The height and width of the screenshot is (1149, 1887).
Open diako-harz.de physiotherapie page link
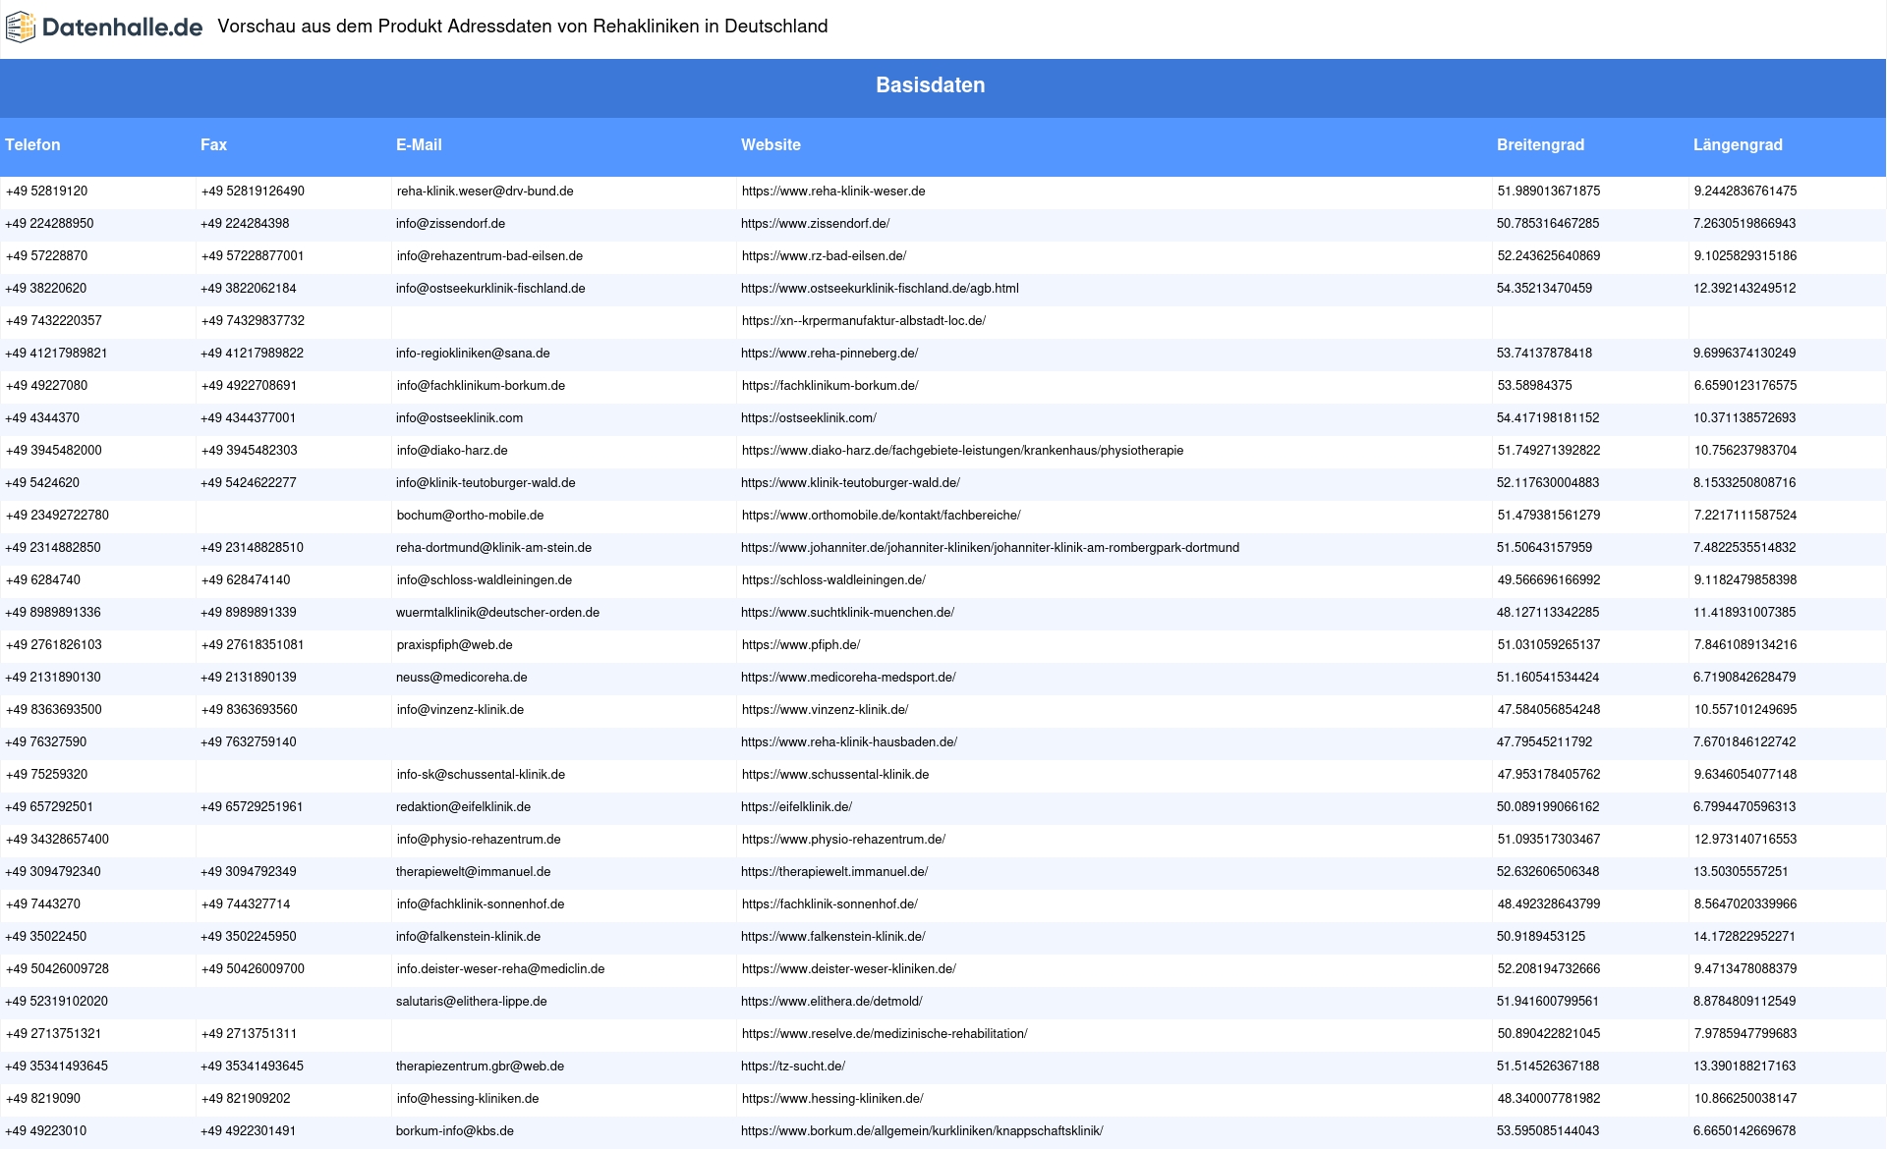point(962,451)
